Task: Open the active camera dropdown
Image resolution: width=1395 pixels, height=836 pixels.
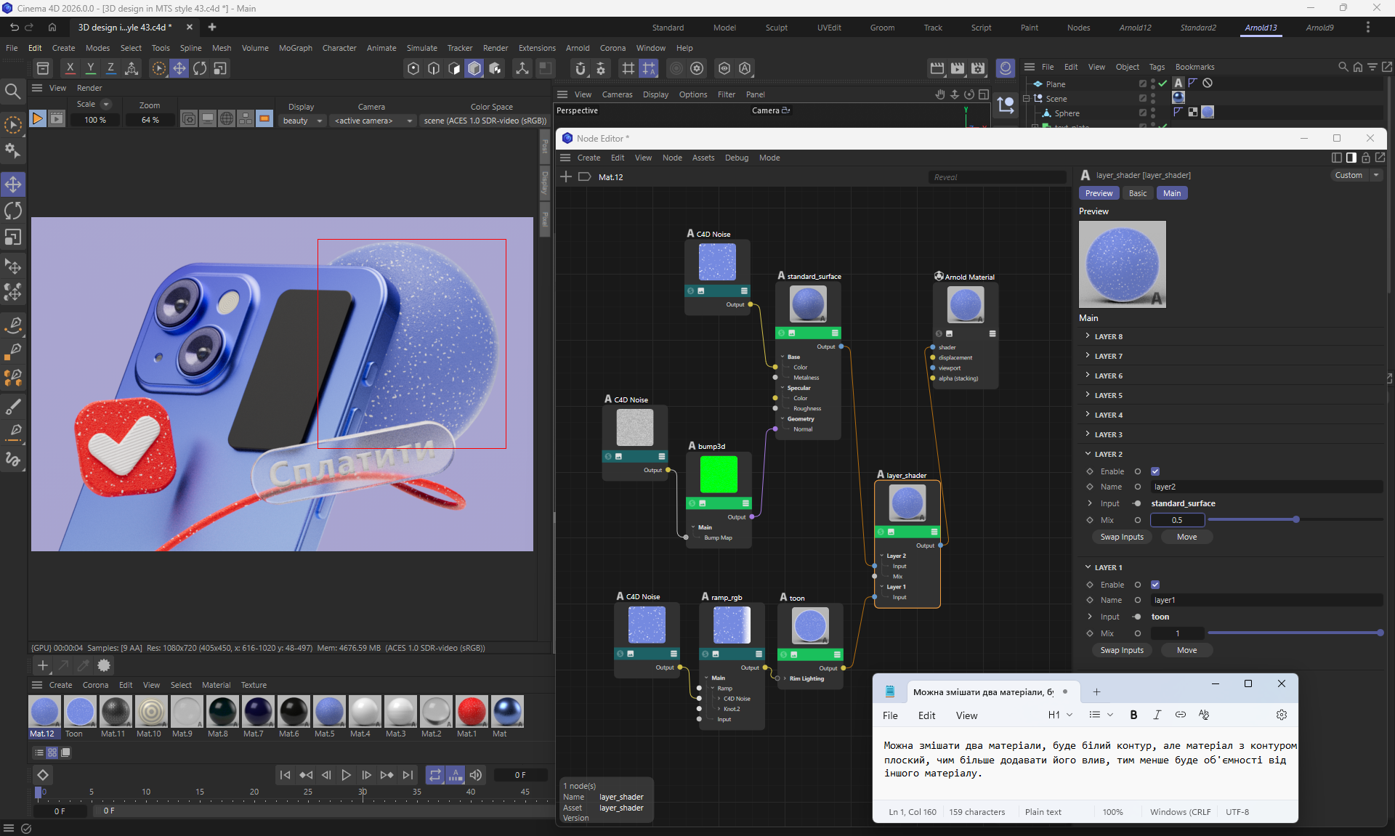Action: pos(373,121)
